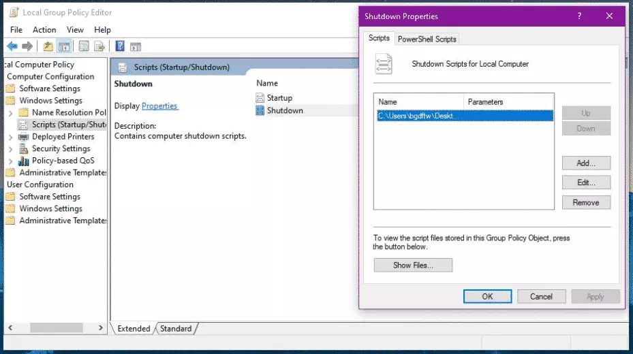Click the Edit... button
This screenshot has width=633, height=354.
pyautogui.click(x=586, y=182)
